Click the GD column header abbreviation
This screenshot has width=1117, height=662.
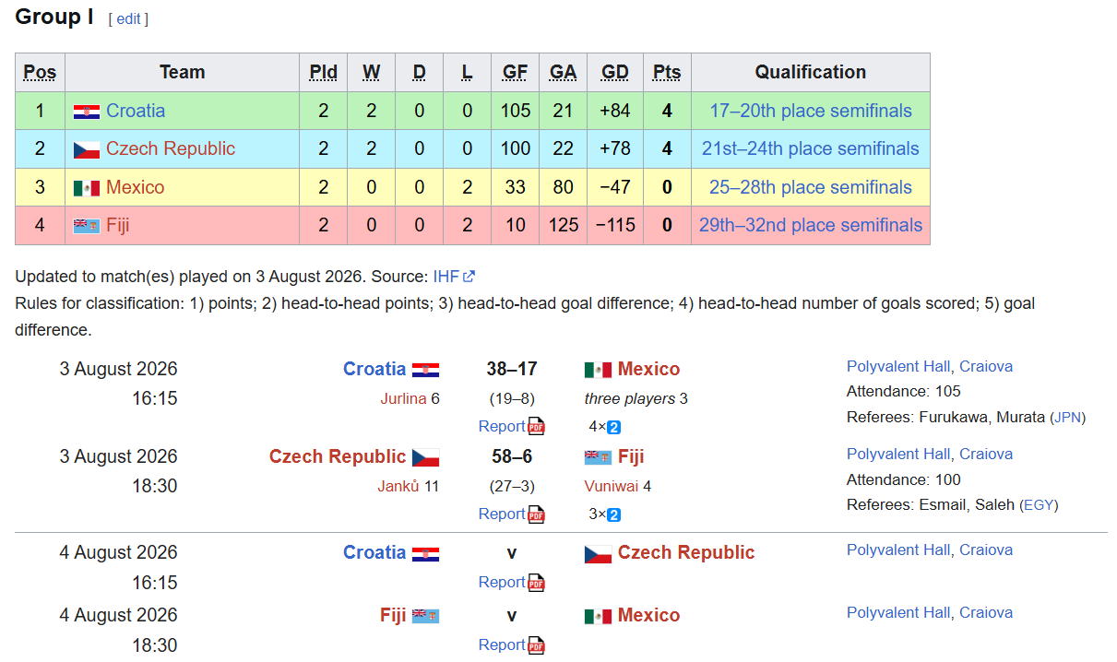pos(615,72)
